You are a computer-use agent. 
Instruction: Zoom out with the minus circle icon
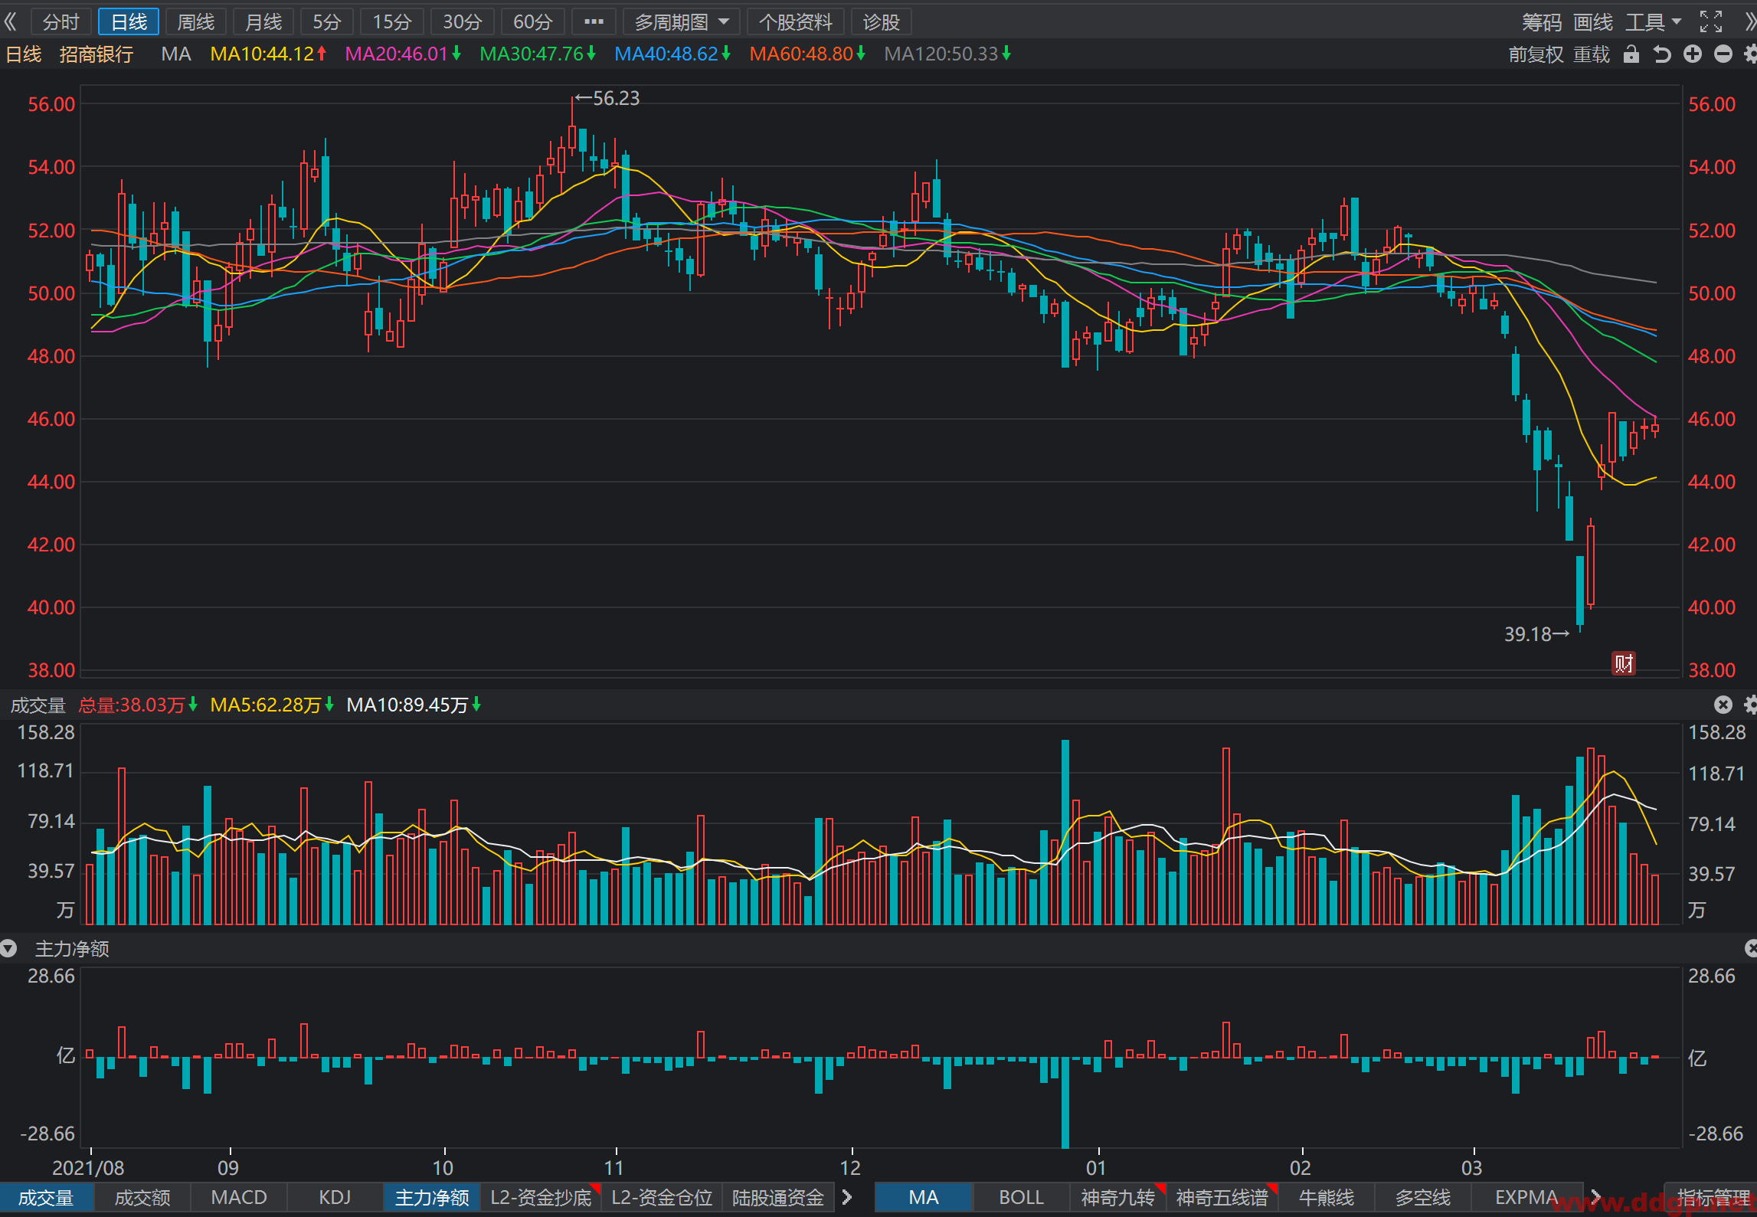pyautogui.click(x=1723, y=54)
